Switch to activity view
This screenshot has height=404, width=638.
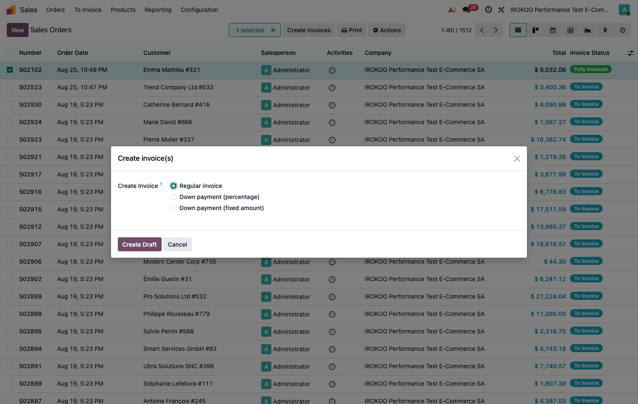pyautogui.click(x=623, y=30)
